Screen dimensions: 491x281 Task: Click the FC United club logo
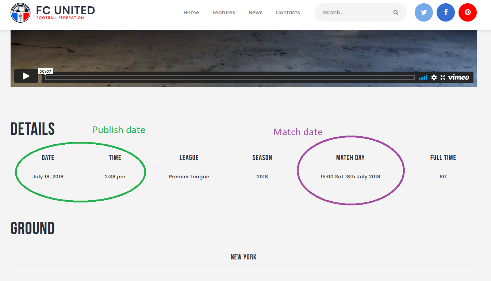[x=20, y=12]
